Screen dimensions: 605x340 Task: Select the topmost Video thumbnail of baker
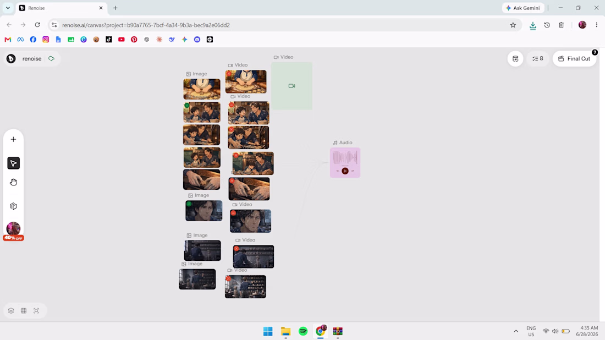click(x=246, y=81)
